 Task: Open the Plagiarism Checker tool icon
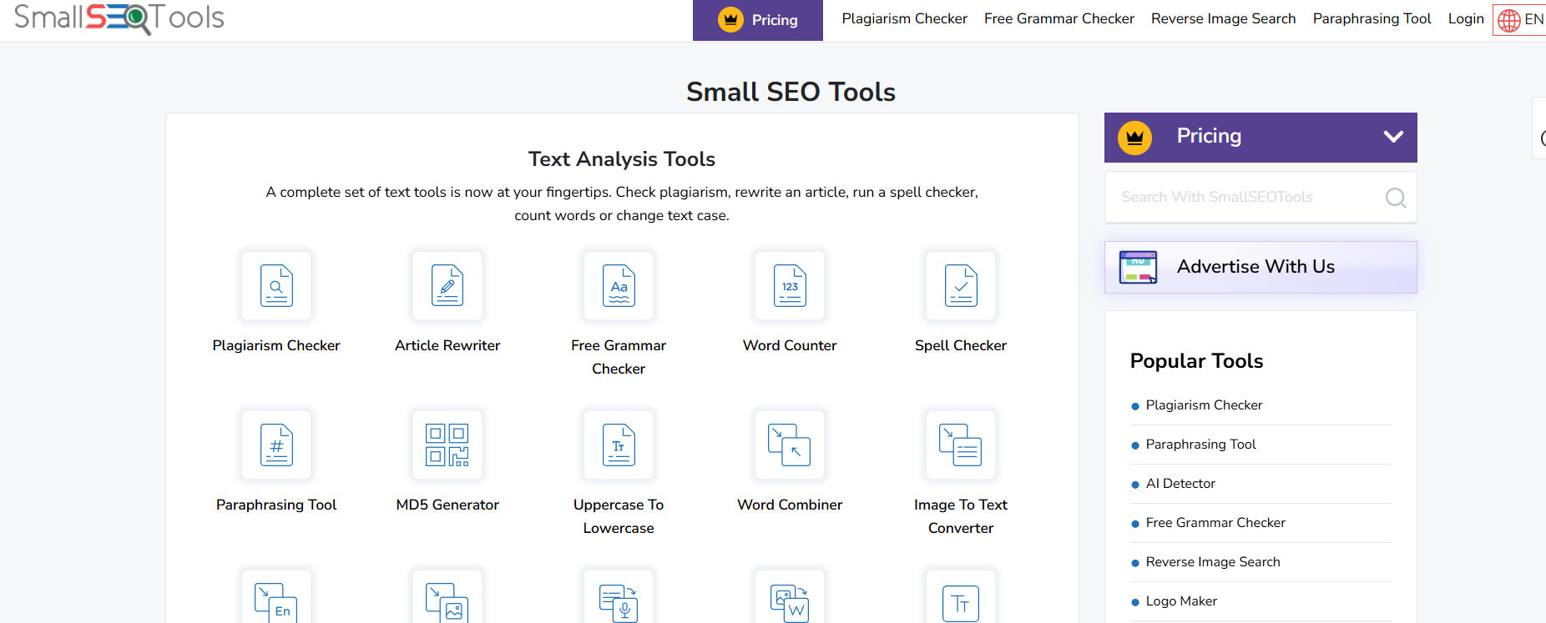click(x=276, y=286)
